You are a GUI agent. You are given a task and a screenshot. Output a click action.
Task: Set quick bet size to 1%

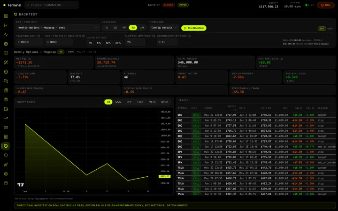(x=91, y=43)
